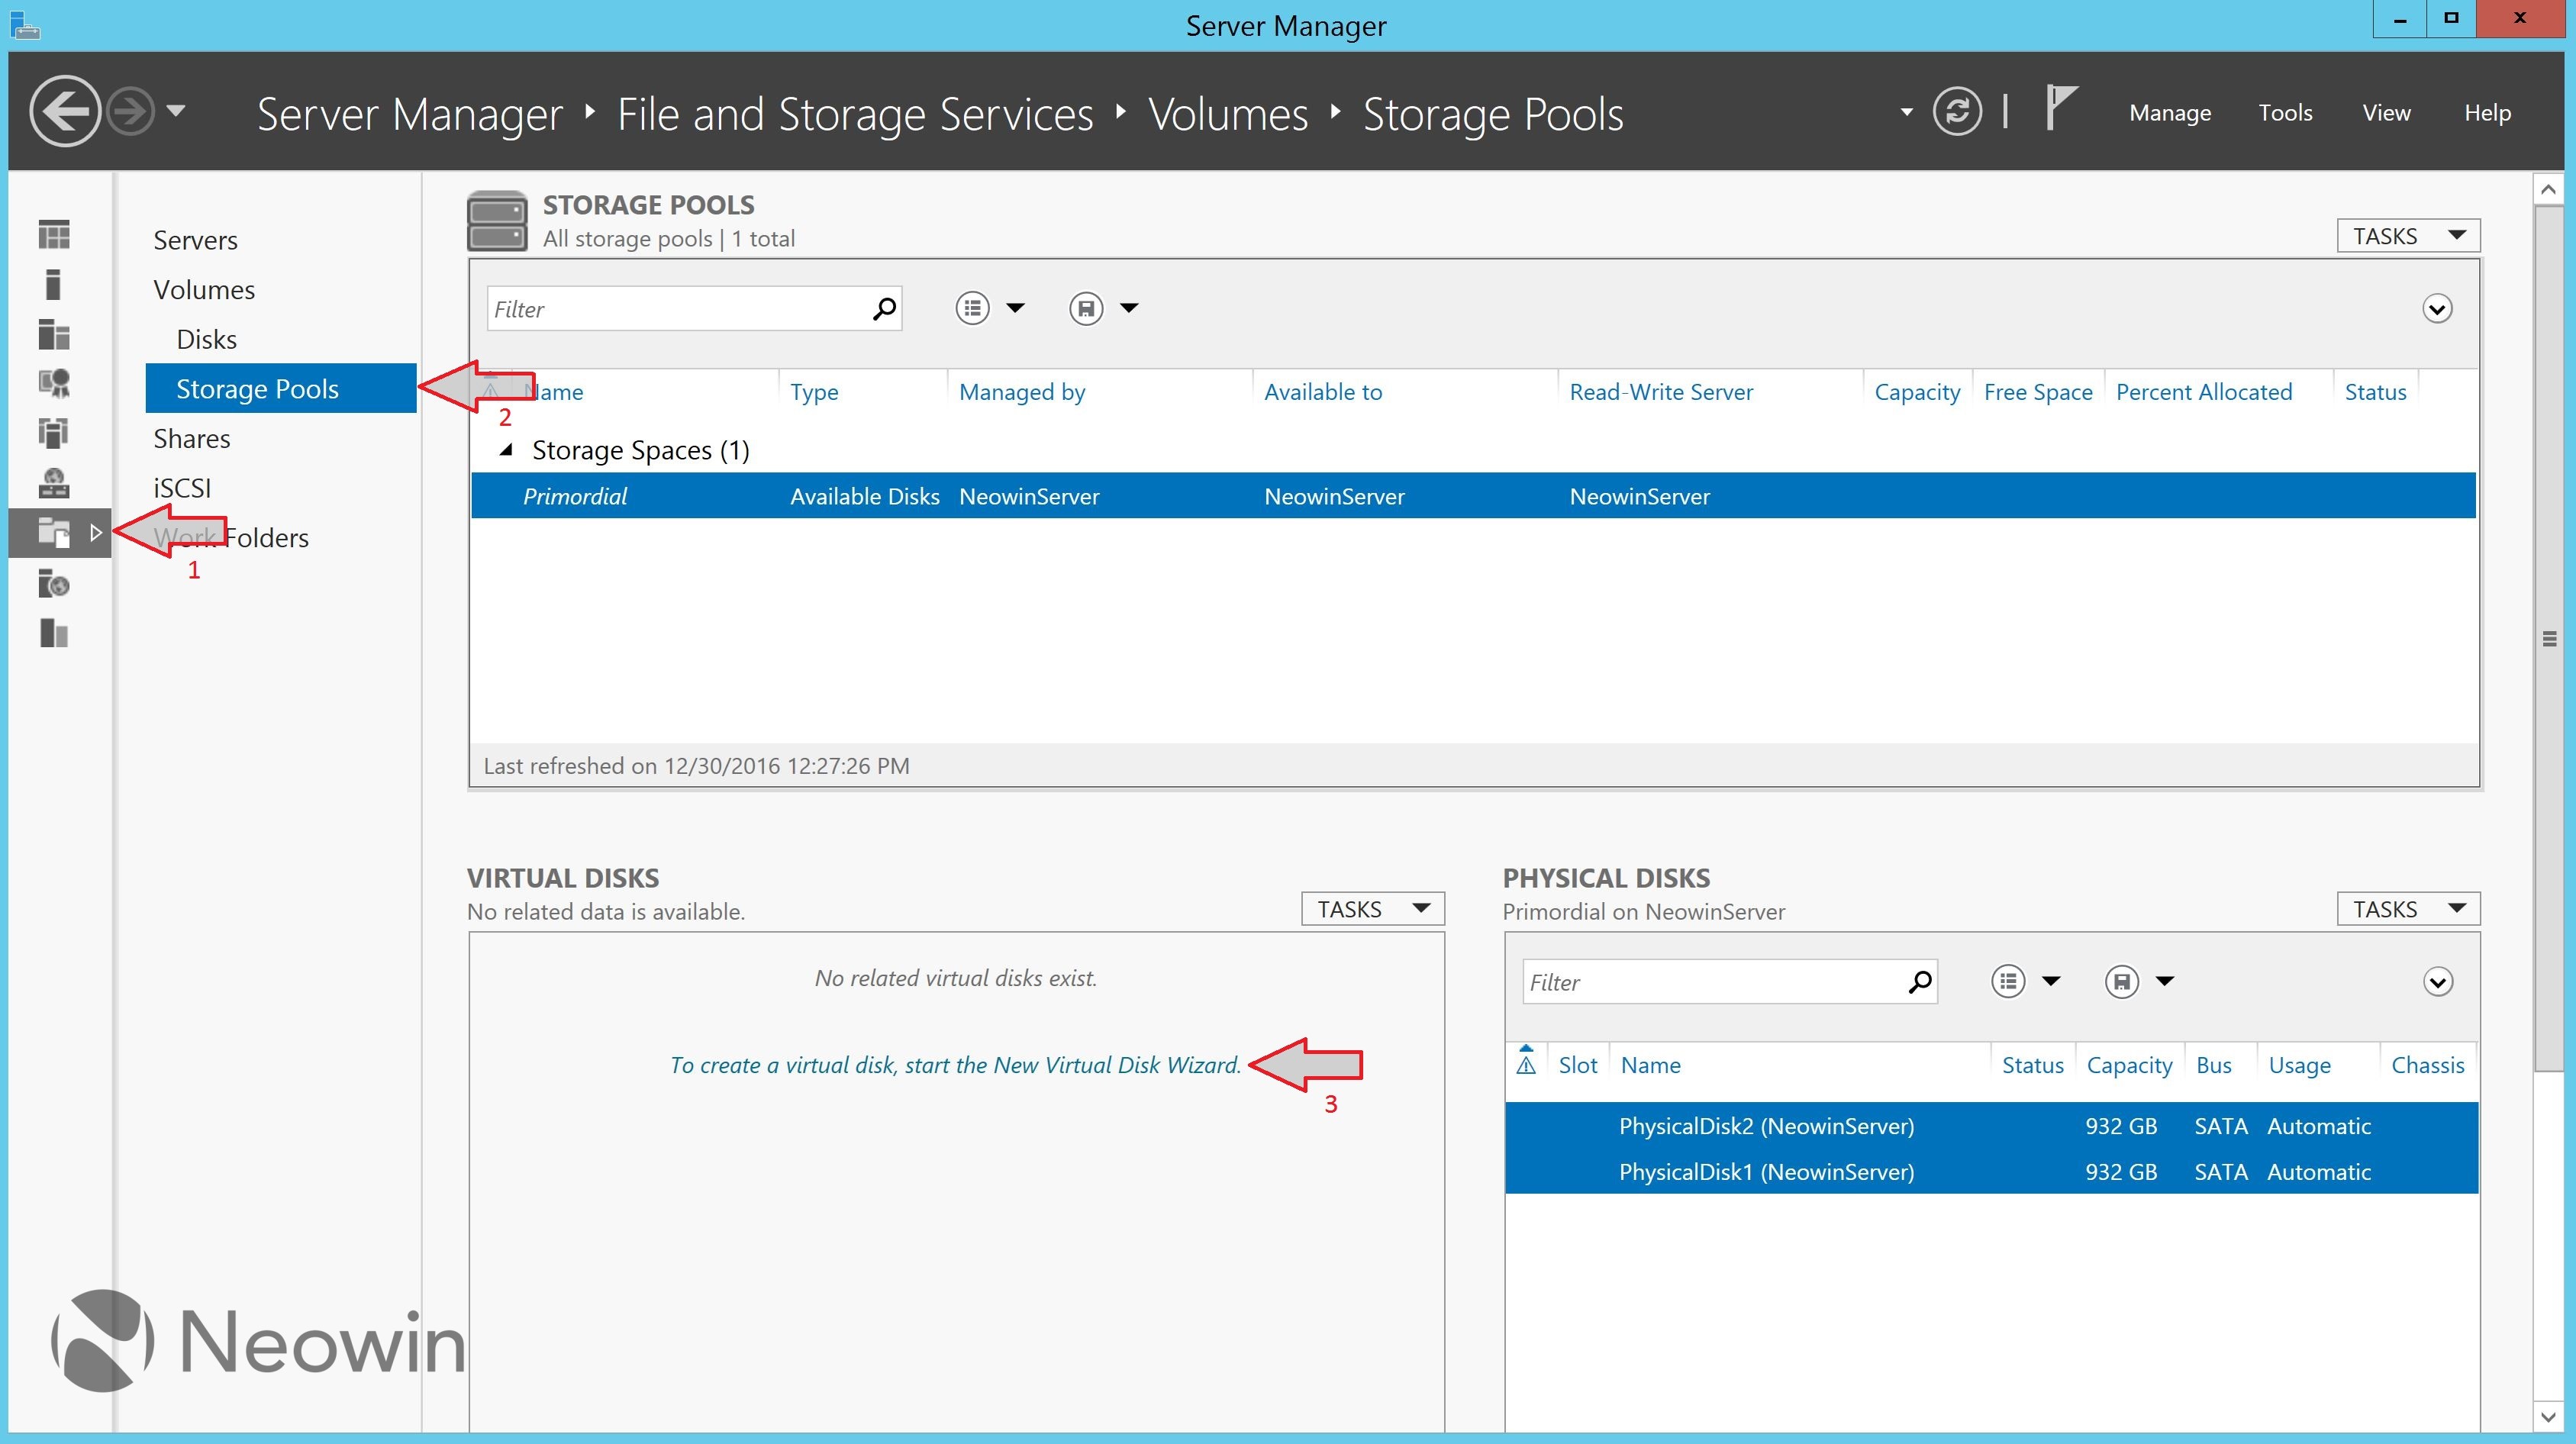The height and width of the screenshot is (1444, 2576).
Task: Select the Local Server sidebar icon
Action: (54, 285)
